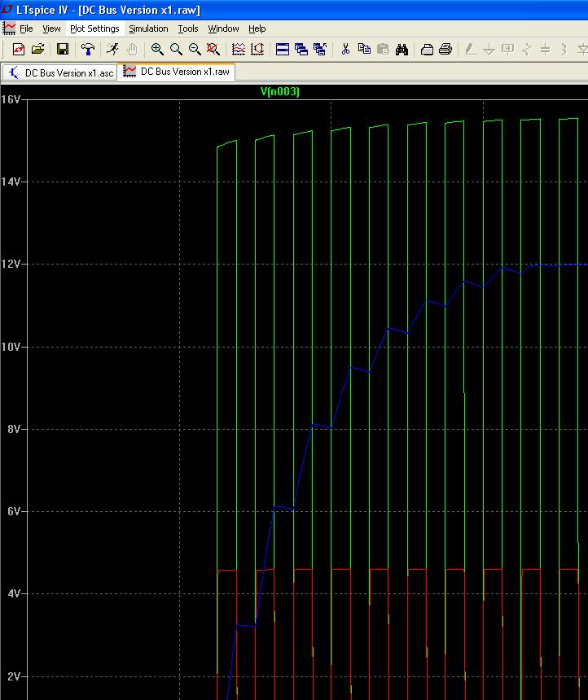The width and height of the screenshot is (588, 700).
Task: Click the Pick Visible Traces icon
Action: click(239, 49)
